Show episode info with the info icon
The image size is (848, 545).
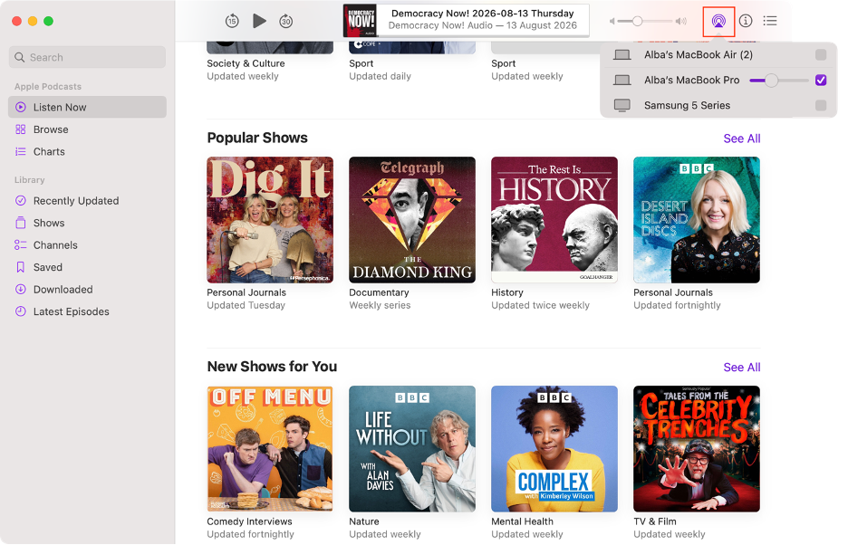click(746, 21)
